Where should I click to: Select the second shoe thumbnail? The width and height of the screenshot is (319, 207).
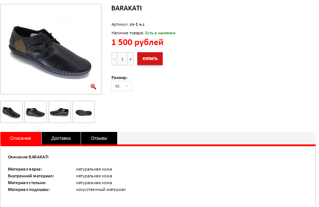(x=35, y=112)
